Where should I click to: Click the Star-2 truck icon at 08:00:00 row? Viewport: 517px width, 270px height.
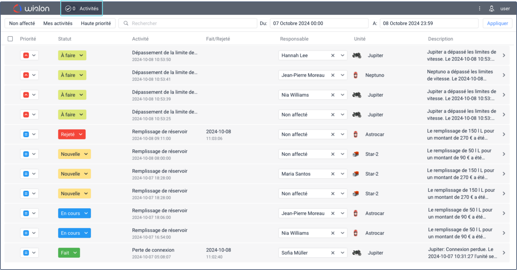point(356,154)
